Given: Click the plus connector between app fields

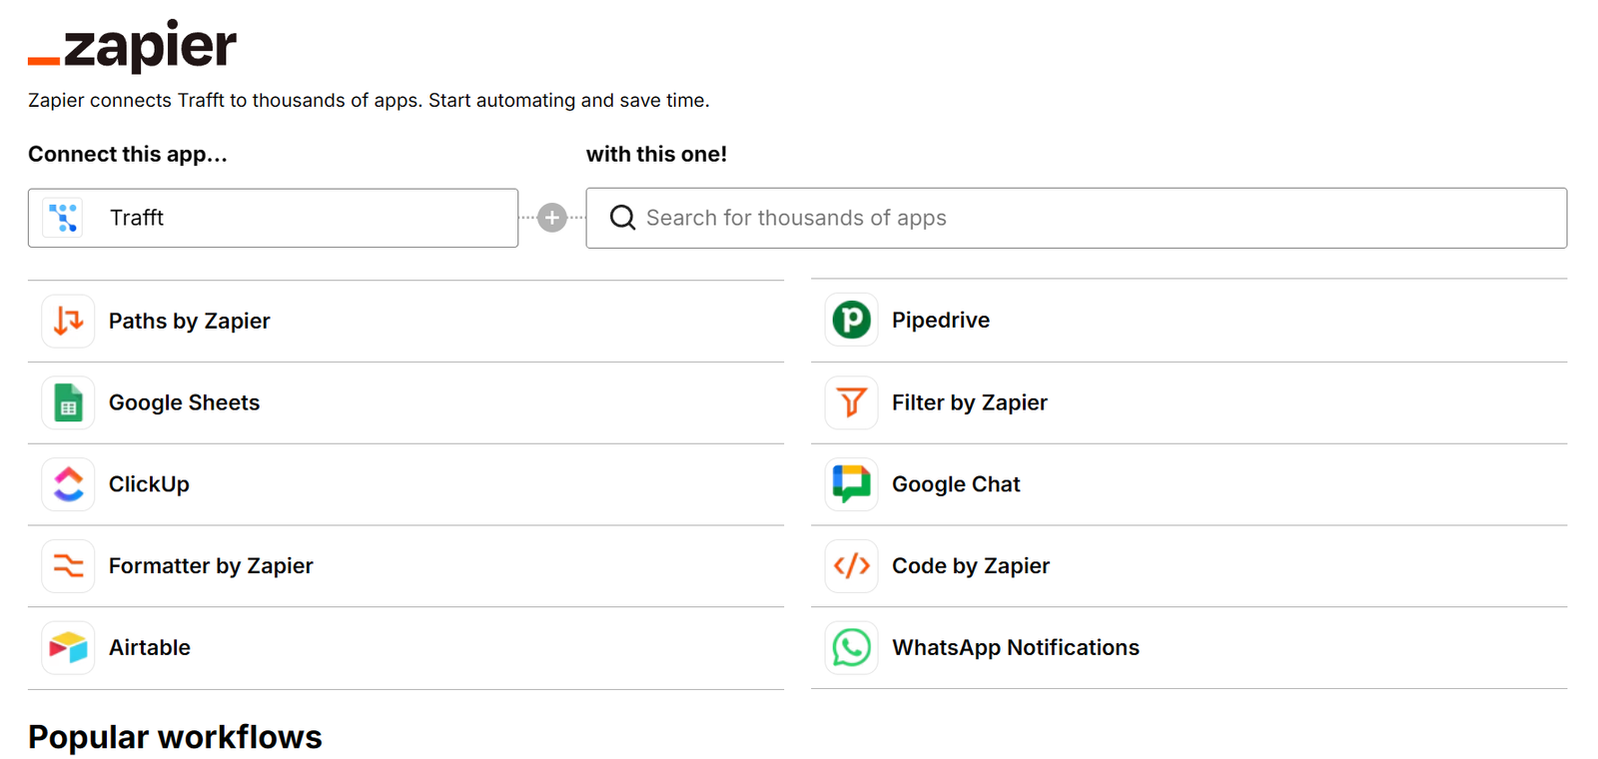Looking at the screenshot, I should tap(552, 218).
